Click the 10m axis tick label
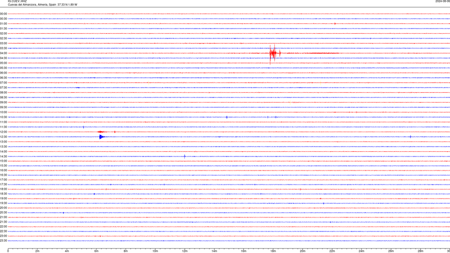 click(155, 251)
